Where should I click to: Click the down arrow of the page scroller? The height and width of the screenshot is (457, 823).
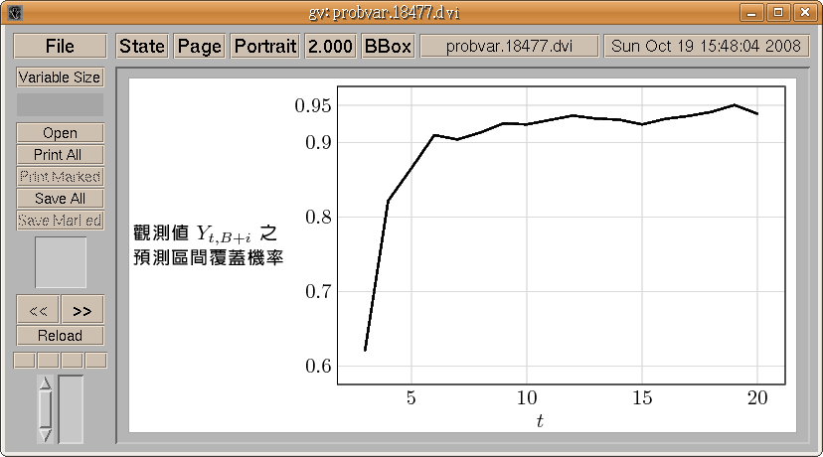45,433
